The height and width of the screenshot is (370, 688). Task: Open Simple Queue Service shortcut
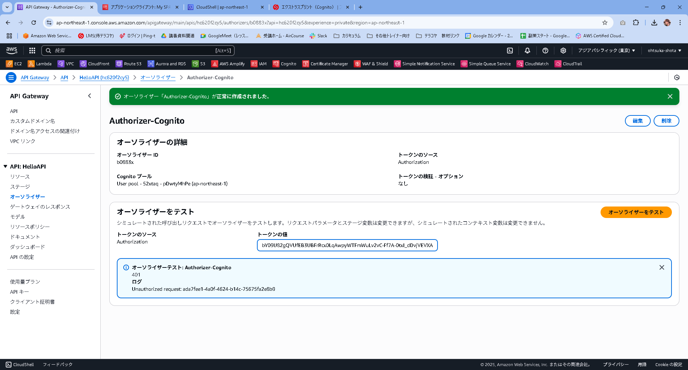tap(486, 64)
